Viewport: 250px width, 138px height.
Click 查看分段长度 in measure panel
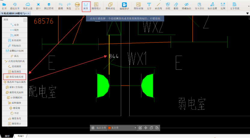(15, 77)
